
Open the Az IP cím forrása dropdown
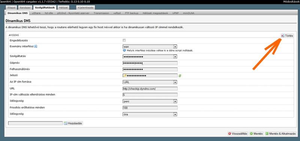pyautogui.click(x=150, y=82)
